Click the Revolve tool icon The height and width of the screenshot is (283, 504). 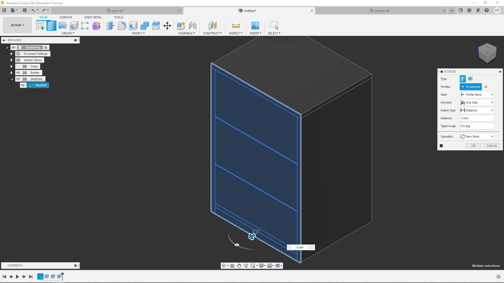(x=62, y=26)
